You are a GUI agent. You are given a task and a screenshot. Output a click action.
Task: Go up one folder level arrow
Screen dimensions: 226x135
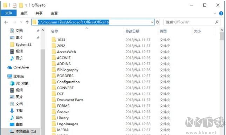pos(27,22)
